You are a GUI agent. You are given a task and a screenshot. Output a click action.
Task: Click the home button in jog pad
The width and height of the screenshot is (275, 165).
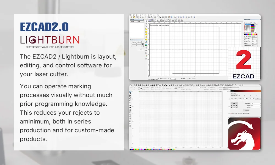coord(234,105)
